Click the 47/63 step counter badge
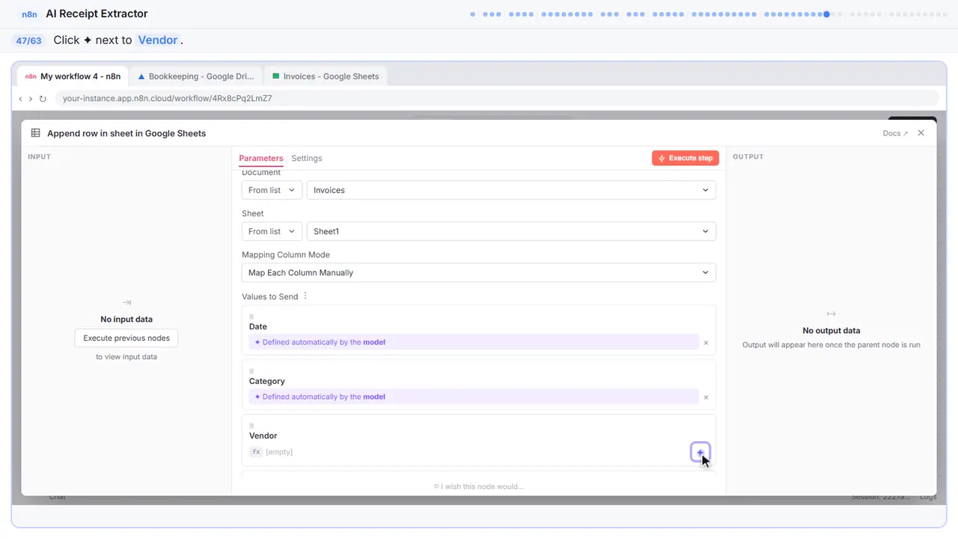The width and height of the screenshot is (958, 539). 28,40
